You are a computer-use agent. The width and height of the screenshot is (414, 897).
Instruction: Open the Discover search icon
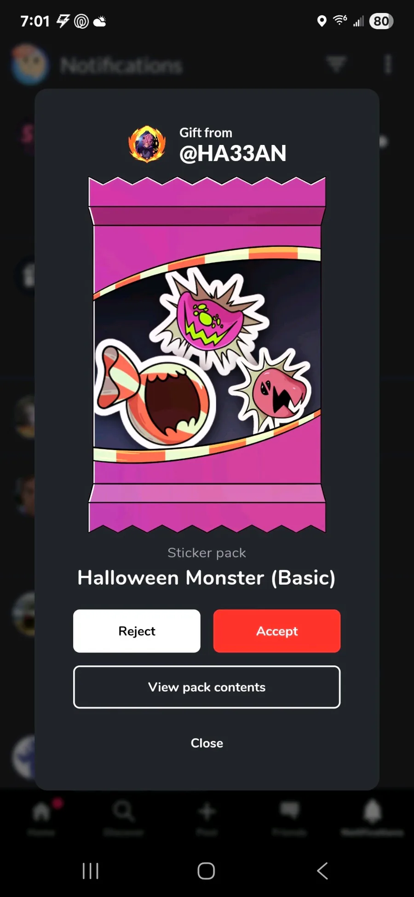[124, 811]
